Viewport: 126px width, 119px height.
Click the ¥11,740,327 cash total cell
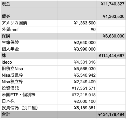(111, 4)
